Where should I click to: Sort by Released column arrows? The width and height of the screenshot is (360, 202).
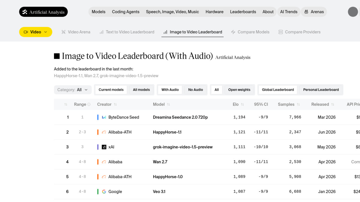coord(332,104)
